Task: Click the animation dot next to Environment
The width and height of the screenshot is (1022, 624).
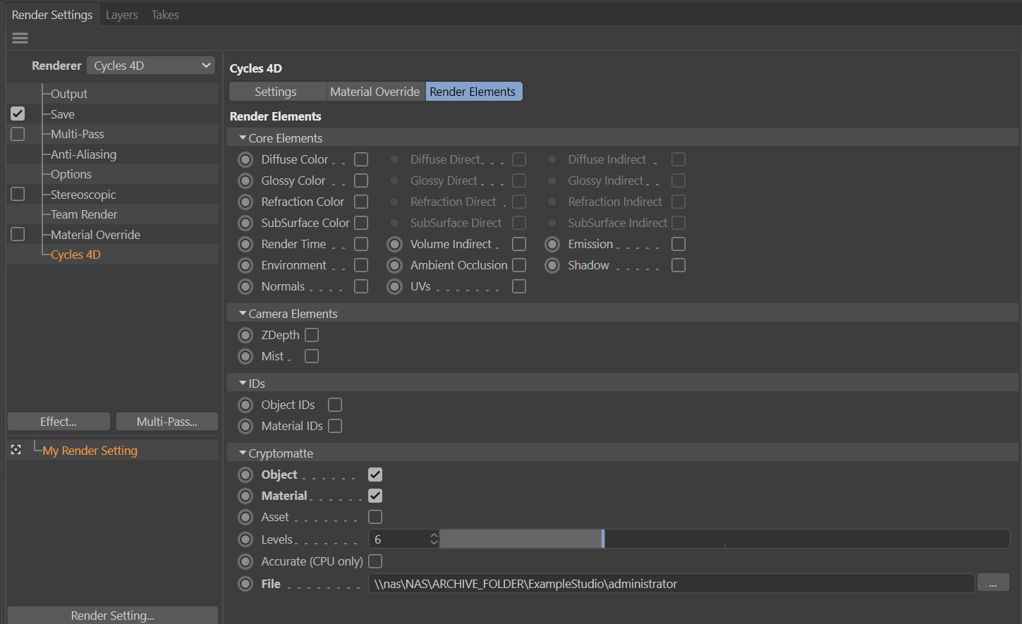Action: click(245, 265)
